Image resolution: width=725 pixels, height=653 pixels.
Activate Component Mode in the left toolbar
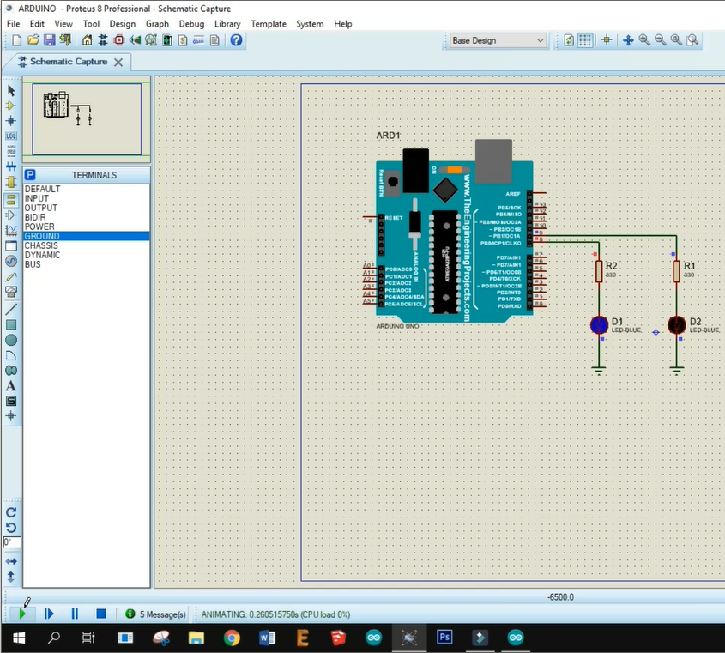[11, 106]
